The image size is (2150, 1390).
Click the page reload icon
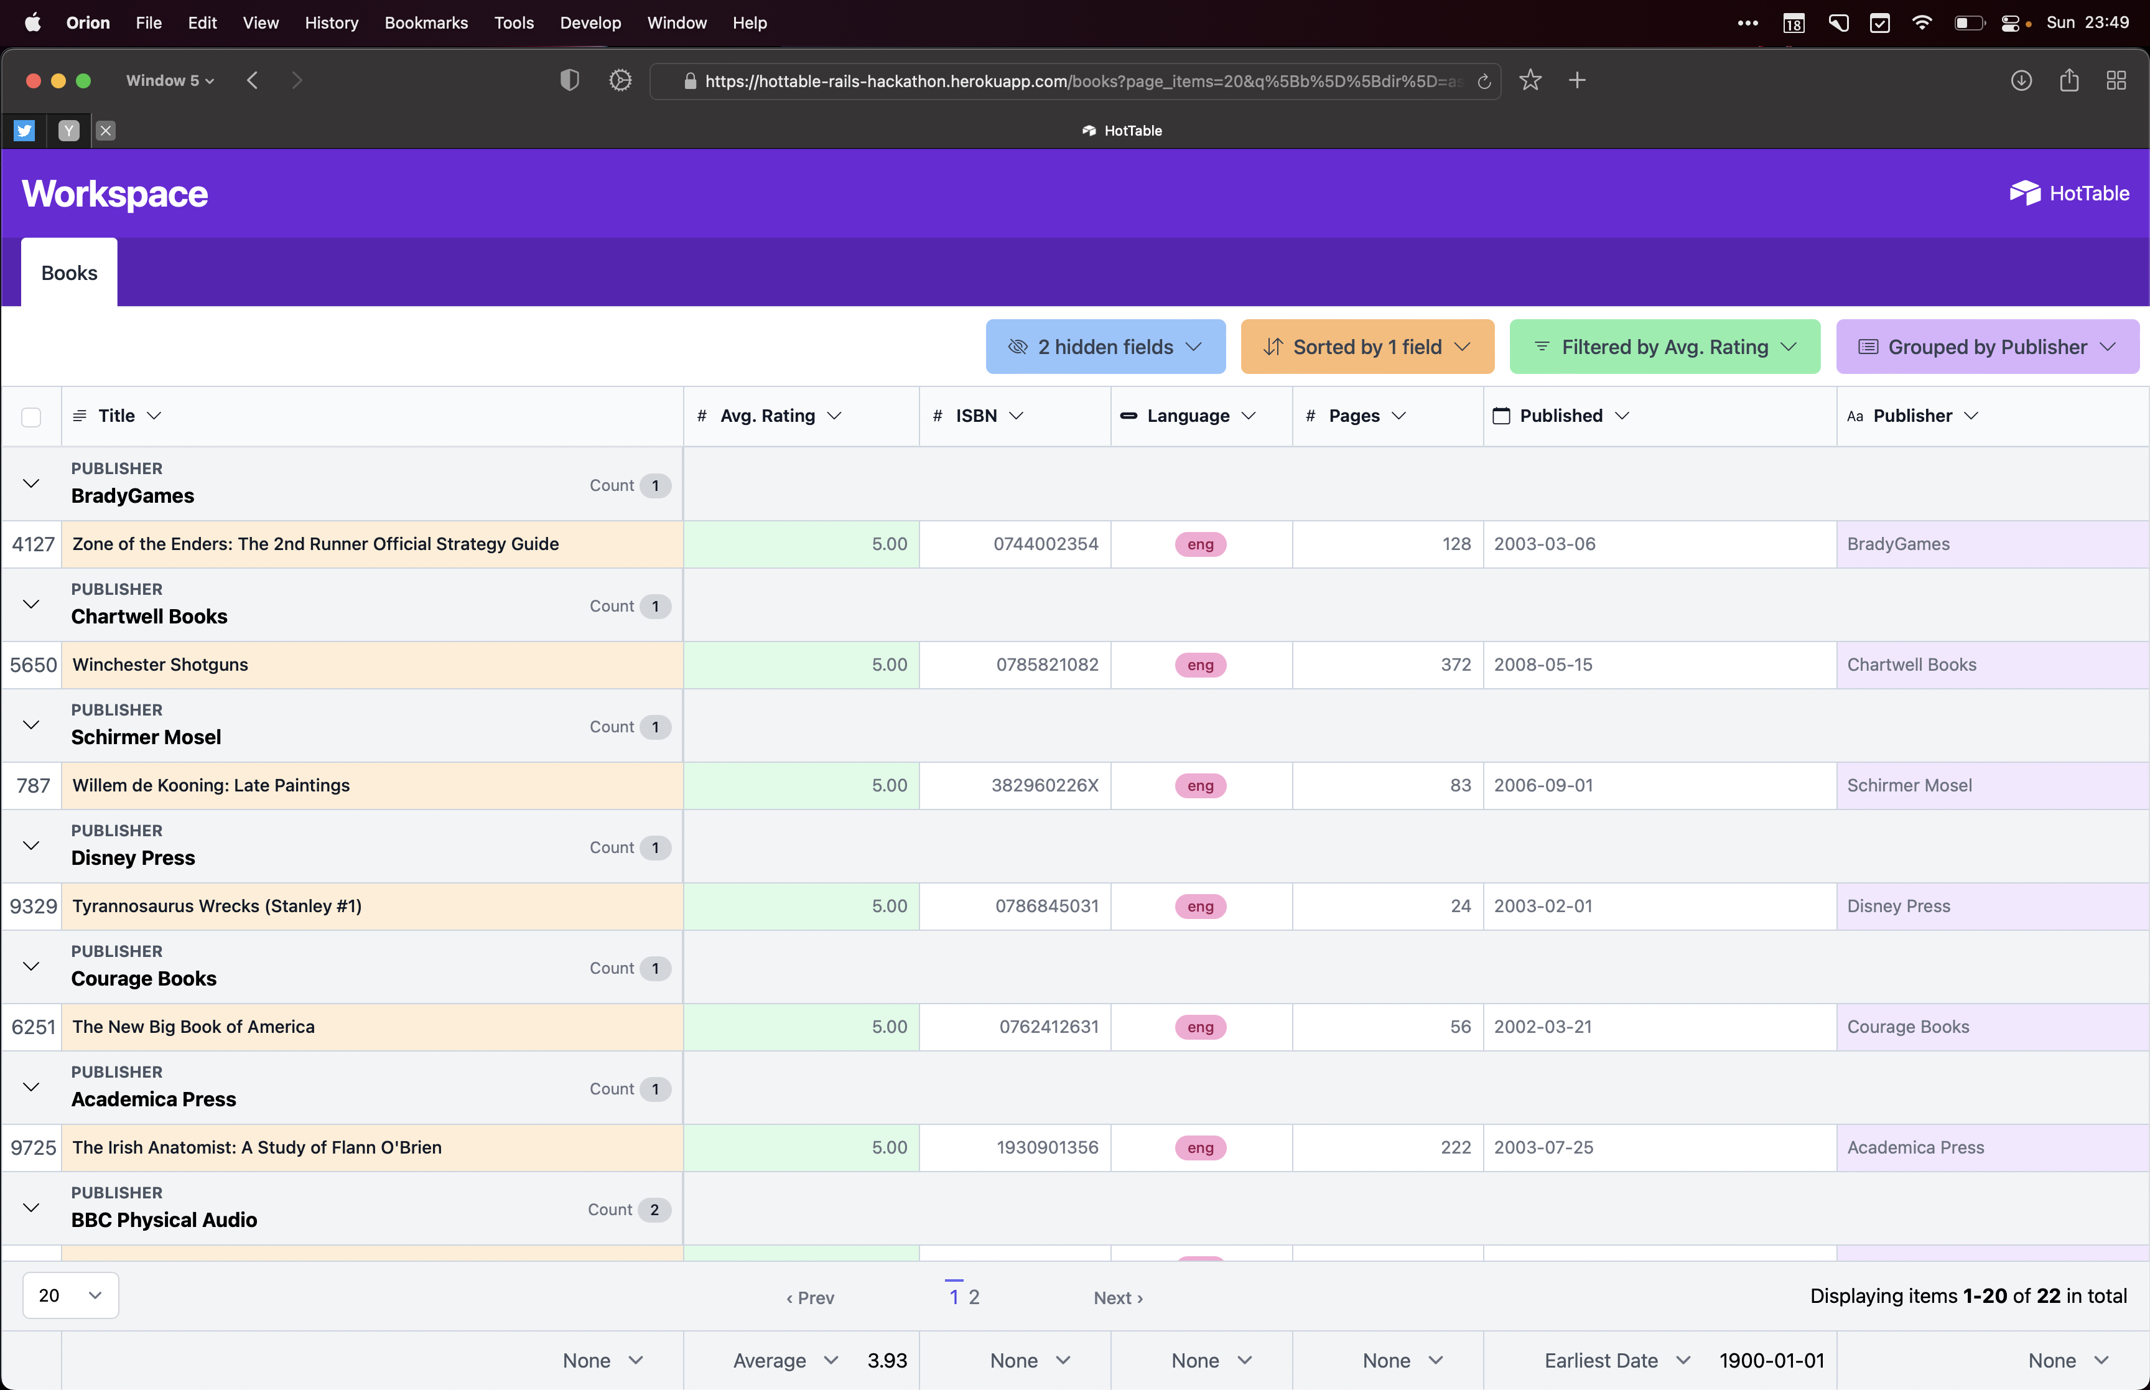[1484, 82]
